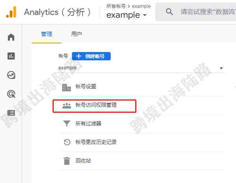Open the Home sidebar icon
The image size is (236, 183).
(x=11, y=37)
